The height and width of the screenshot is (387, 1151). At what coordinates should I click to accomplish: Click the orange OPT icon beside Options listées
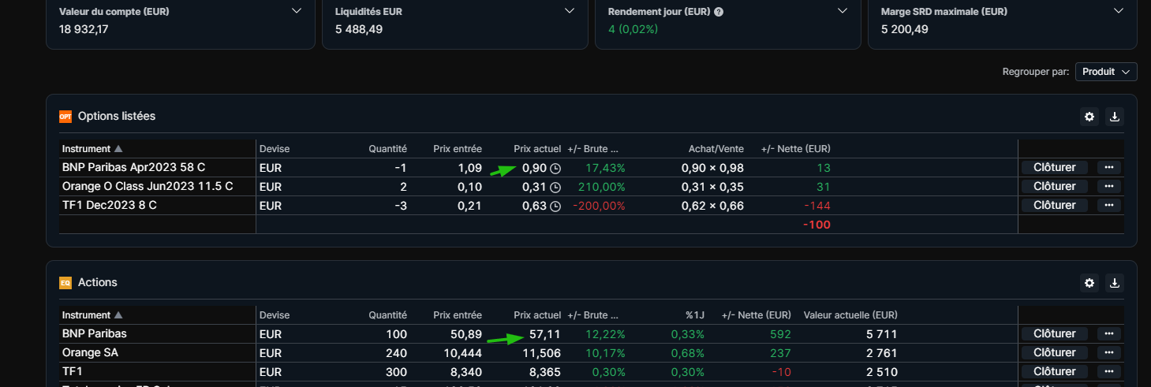click(65, 117)
